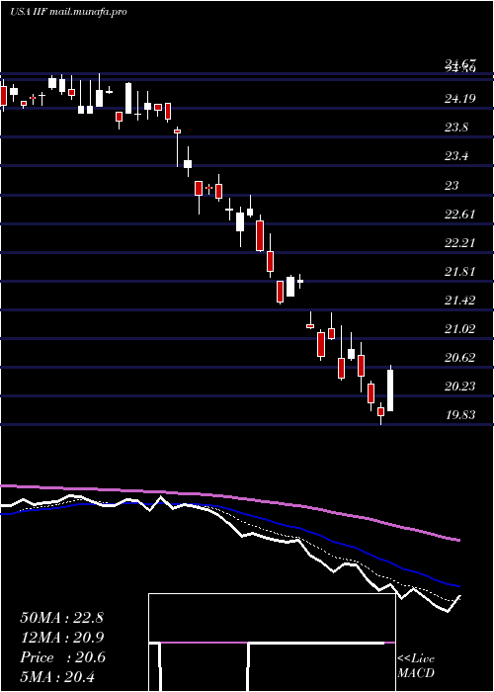Click the 'Price : 20.6' readout

coord(62,657)
